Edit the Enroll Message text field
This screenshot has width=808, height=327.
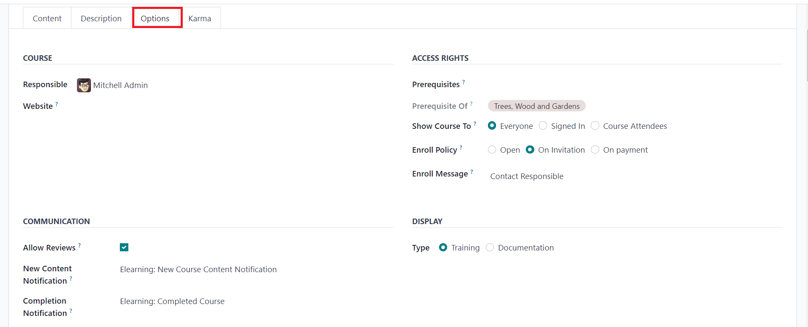tap(636, 176)
